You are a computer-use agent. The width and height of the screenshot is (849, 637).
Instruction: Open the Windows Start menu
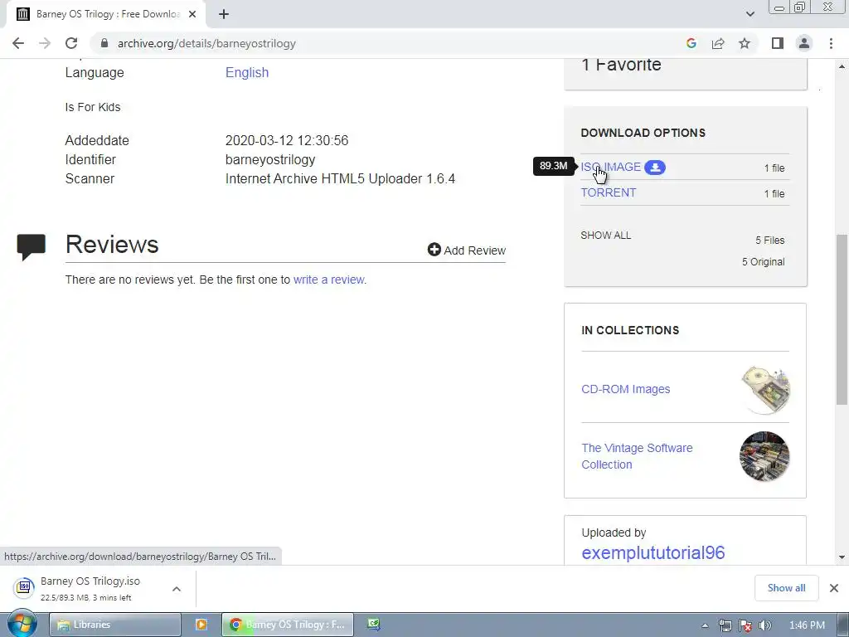click(21, 625)
